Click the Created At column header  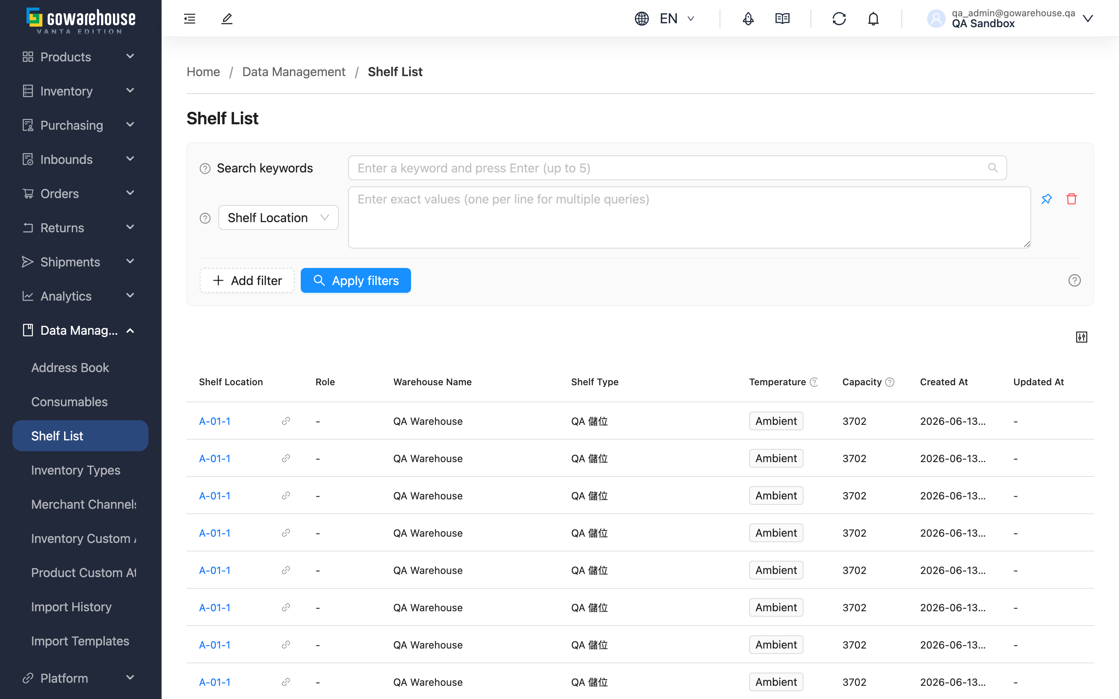click(944, 382)
